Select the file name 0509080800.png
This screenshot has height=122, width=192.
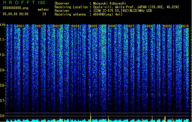pyautogui.click(x=16, y=8)
